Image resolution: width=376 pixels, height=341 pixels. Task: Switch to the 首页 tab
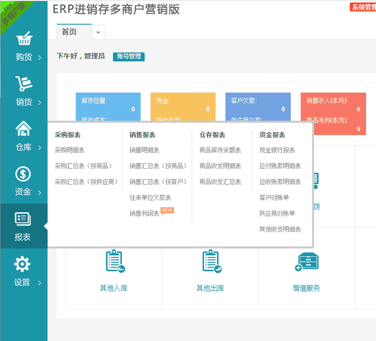[x=70, y=32]
